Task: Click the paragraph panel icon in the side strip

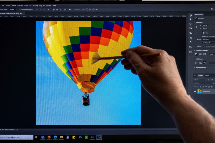Action: [x=191, y=42]
